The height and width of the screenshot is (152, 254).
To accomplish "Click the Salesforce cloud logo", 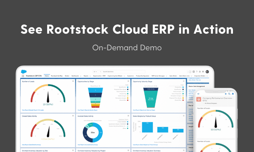I will point(24,72).
